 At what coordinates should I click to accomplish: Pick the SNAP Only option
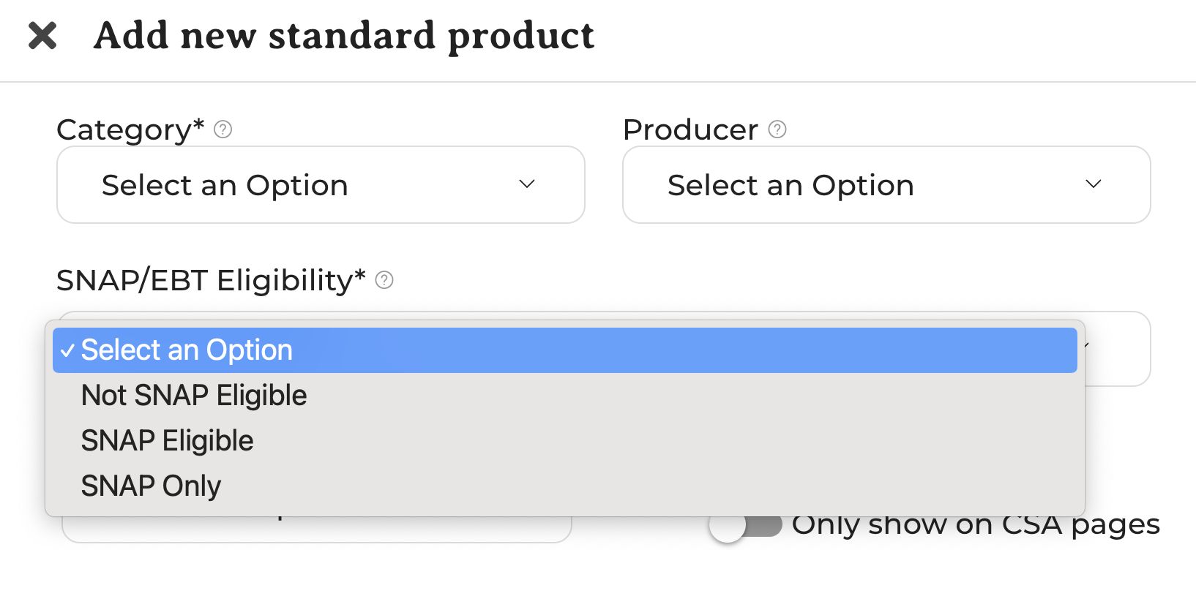point(152,486)
